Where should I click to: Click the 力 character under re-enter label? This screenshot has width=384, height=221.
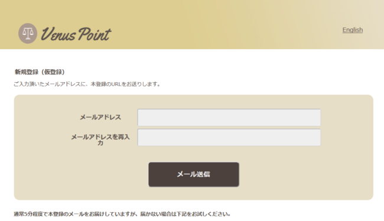click(x=100, y=143)
